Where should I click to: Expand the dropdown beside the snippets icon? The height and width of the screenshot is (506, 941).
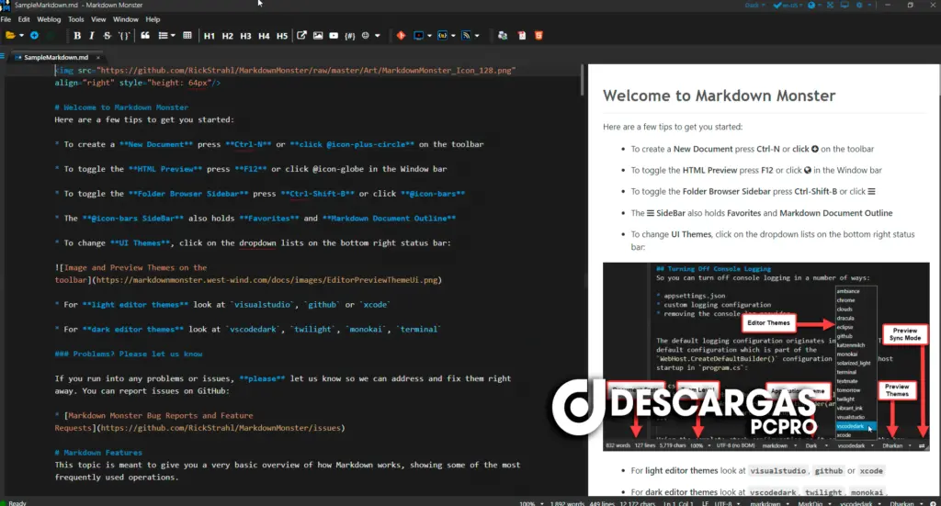click(x=453, y=36)
